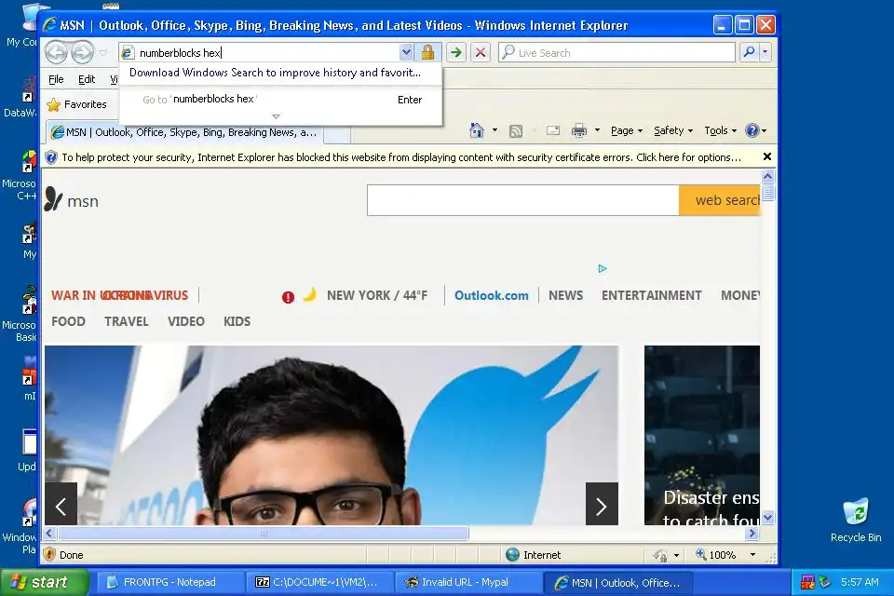Viewport: 894px width, 596px height.
Task: Open the Tools menu
Action: pos(721,130)
